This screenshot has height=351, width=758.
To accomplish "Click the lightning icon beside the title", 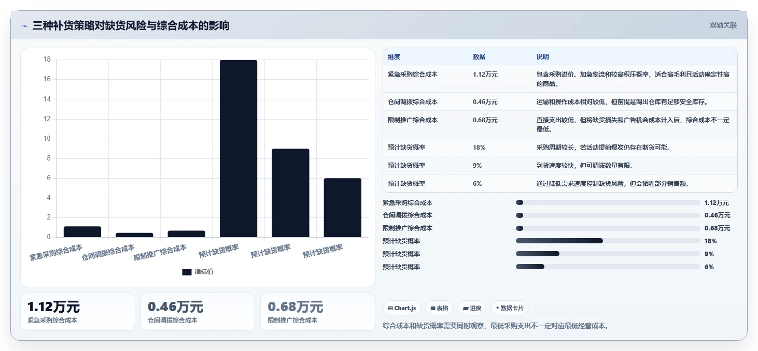I will (25, 26).
